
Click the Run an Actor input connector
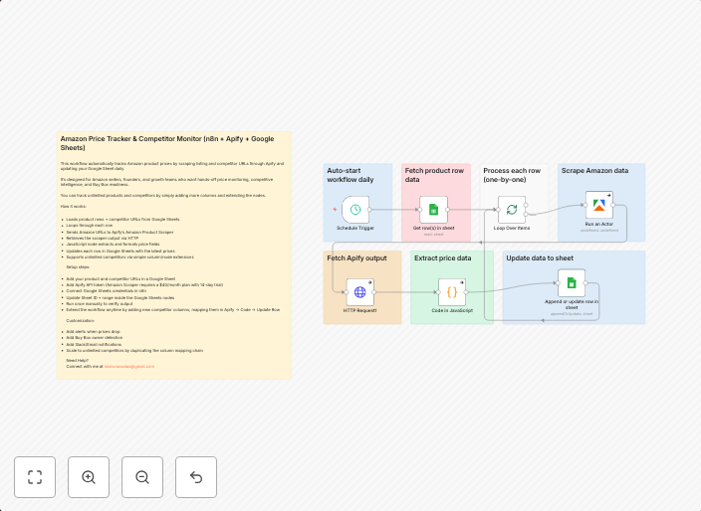pyautogui.click(x=585, y=205)
